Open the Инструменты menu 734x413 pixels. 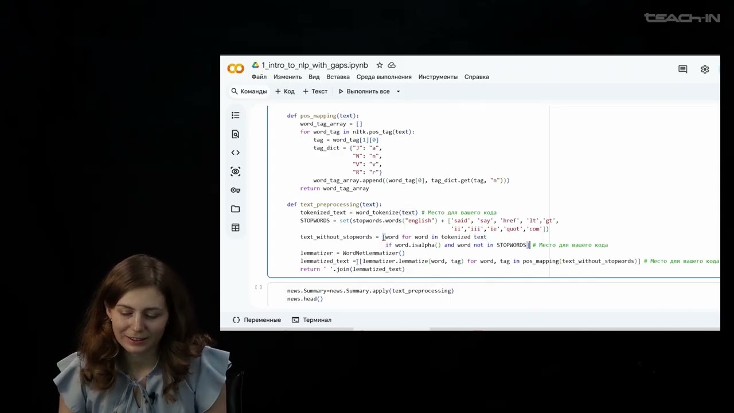[x=438, y=77]
